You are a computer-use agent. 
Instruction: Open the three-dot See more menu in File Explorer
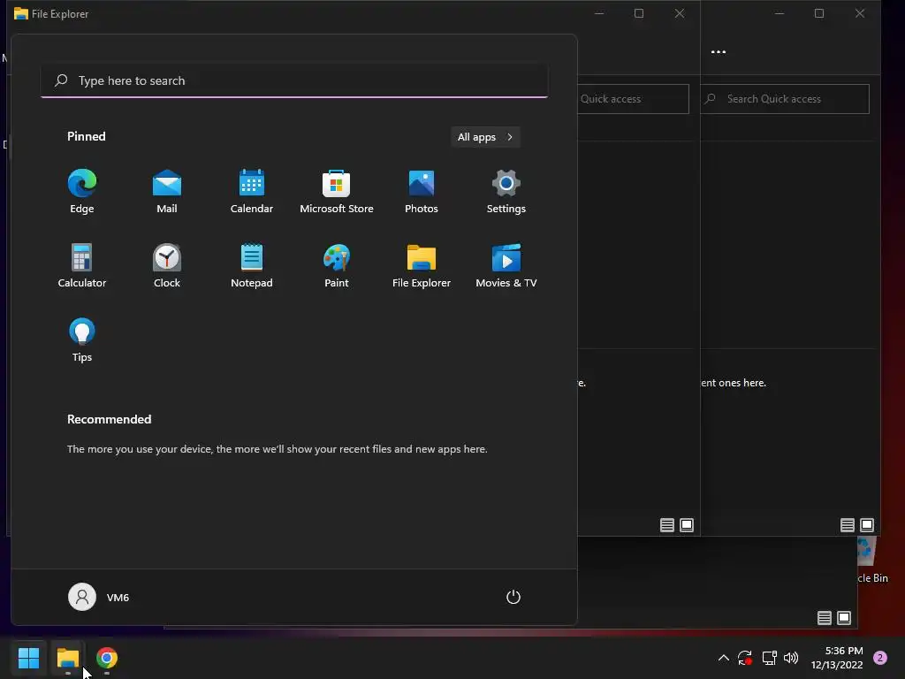coord(719,52)
